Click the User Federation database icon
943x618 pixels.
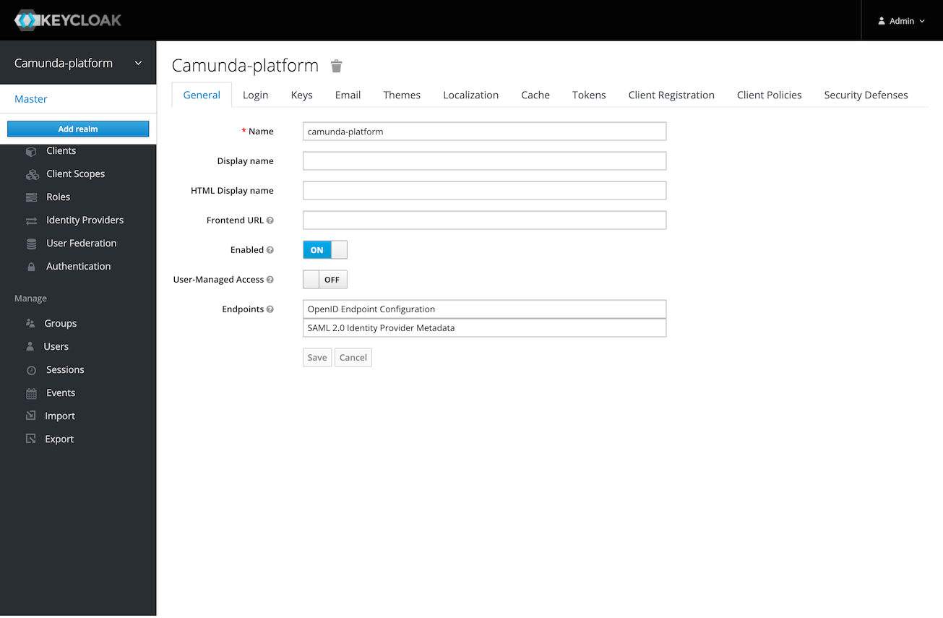tap(31, 244)
